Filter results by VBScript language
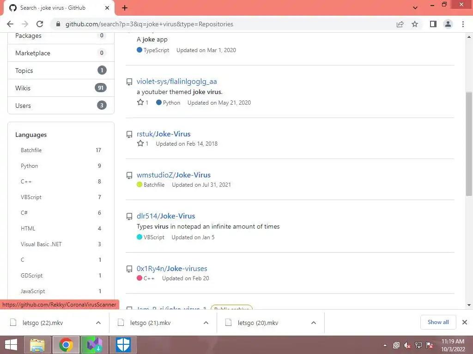 coord(61,197)
